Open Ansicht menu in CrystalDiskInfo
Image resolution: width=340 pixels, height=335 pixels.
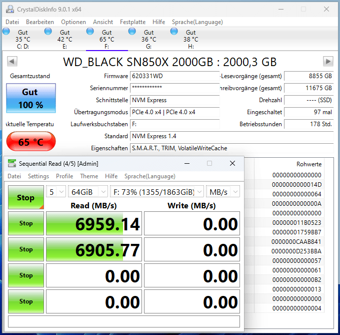pyautogui.click(x=103, y=22)
